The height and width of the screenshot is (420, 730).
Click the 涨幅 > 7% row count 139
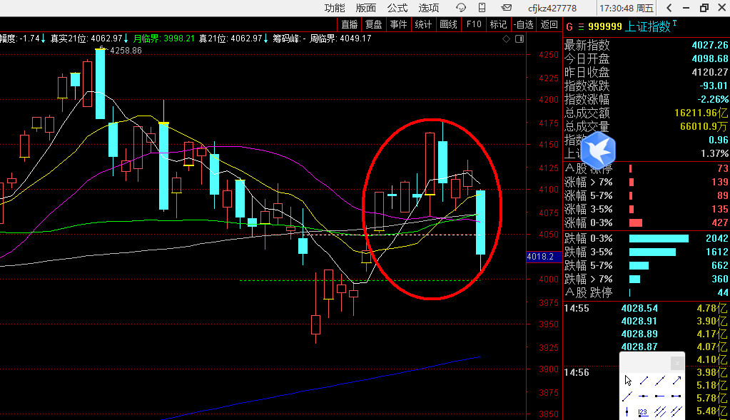(719, 183)
